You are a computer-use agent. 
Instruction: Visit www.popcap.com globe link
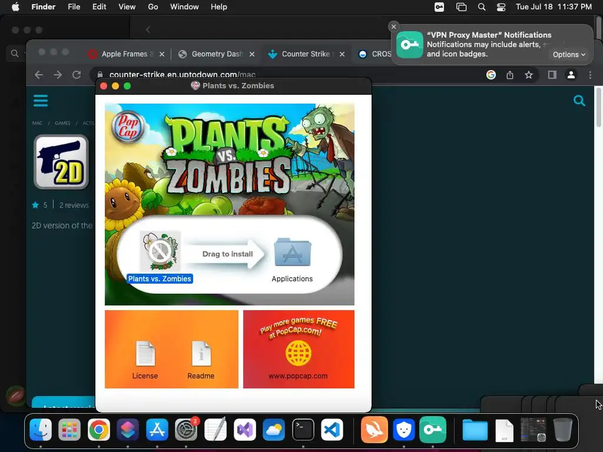299,354
